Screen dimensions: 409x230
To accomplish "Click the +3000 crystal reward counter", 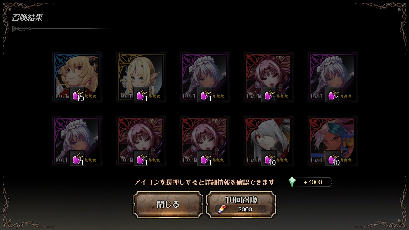I will click(x=313, y=182).
